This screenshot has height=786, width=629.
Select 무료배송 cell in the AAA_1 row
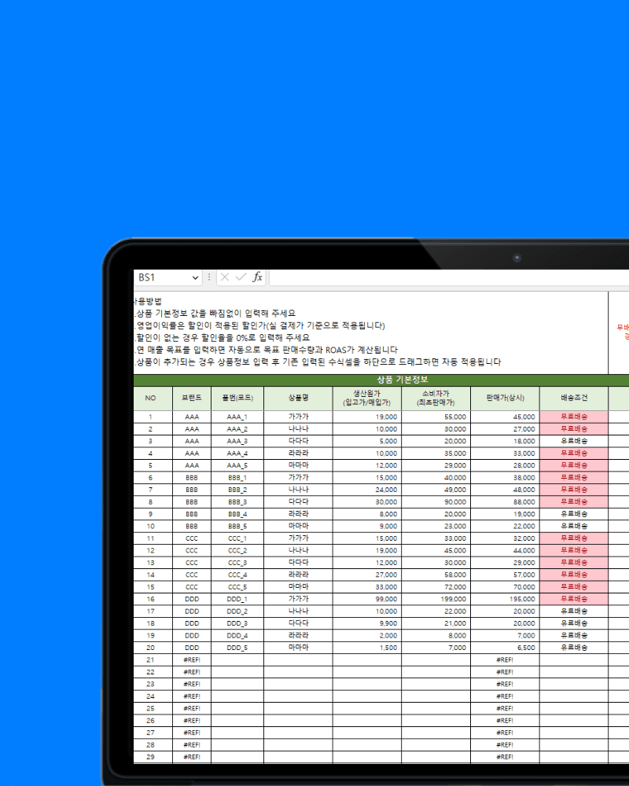574,417
